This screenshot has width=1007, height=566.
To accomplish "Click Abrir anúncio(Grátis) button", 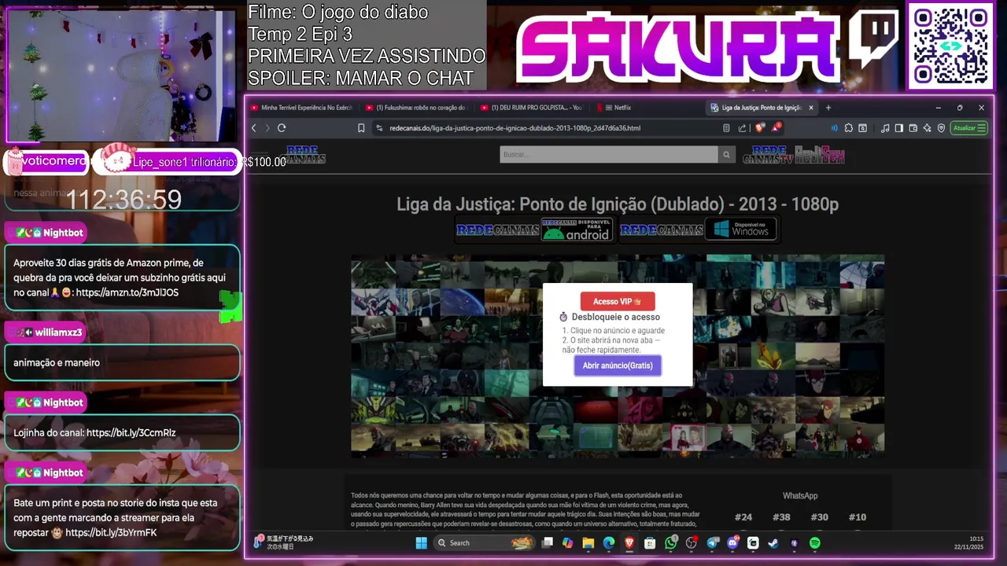I will tap(618, 366).
